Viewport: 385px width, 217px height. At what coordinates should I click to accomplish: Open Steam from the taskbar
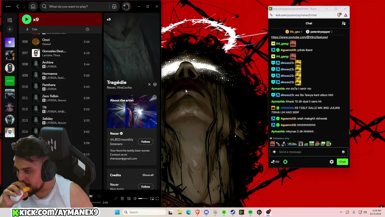click(x=233, y=212)
